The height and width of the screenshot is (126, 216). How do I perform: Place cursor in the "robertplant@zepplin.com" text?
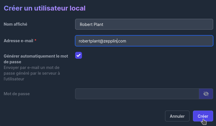(x=102, y=41)
